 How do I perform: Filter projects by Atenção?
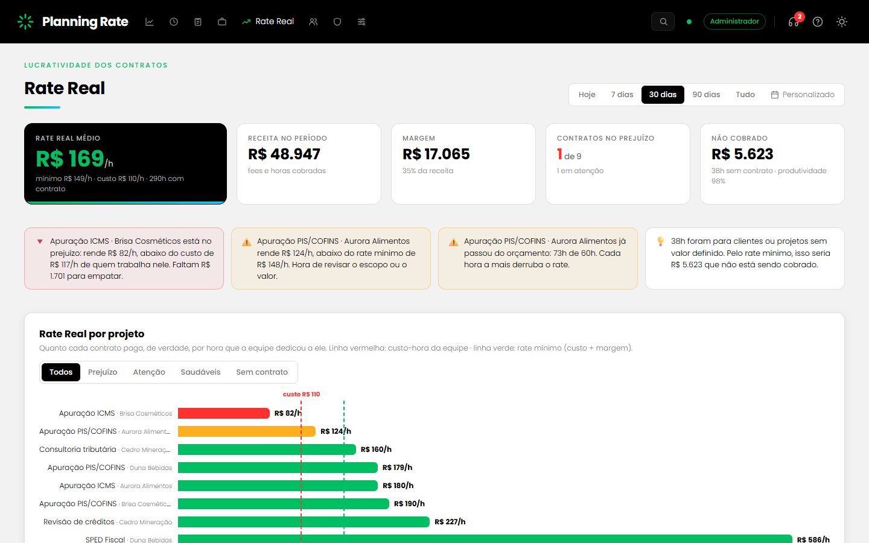(x=149, y=372)
